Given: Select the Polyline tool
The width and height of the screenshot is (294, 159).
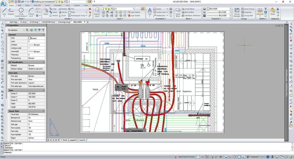Looking at the screenshot, I should tap(11, 12).
